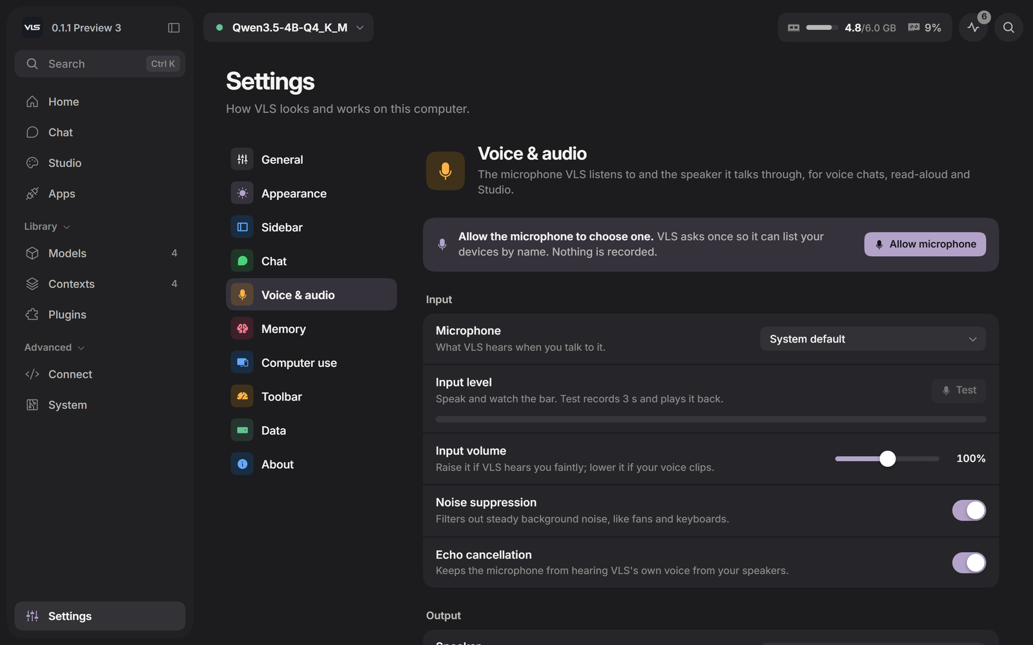Select the Voice & audio settings tab
Viewport: 1033px width, 645px height.
311,295
